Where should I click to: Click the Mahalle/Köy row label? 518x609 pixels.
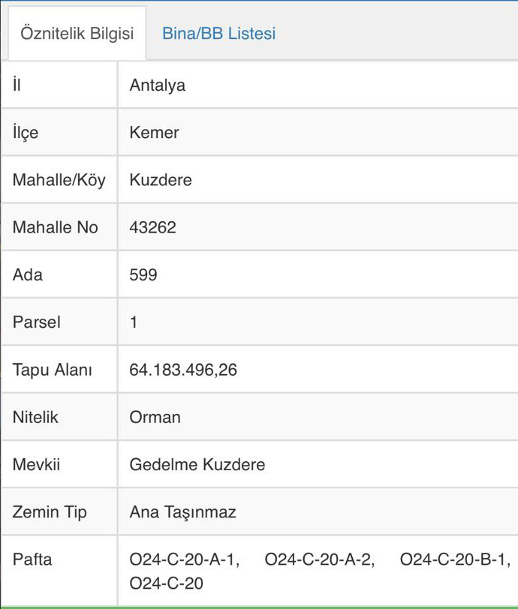[59, 180]
